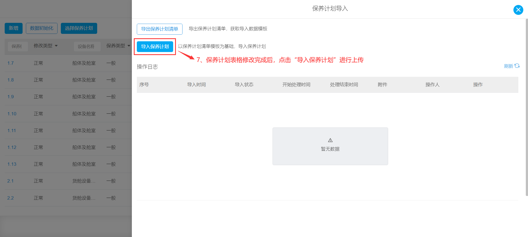528x237 pixels.
Task: Click the 导入保养计划 button
Action: click(x=155, y=47)
